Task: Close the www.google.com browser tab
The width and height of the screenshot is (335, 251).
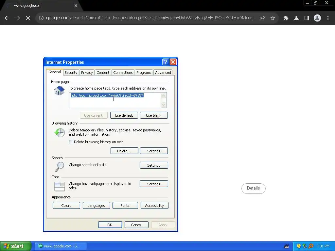Action: 76,6
